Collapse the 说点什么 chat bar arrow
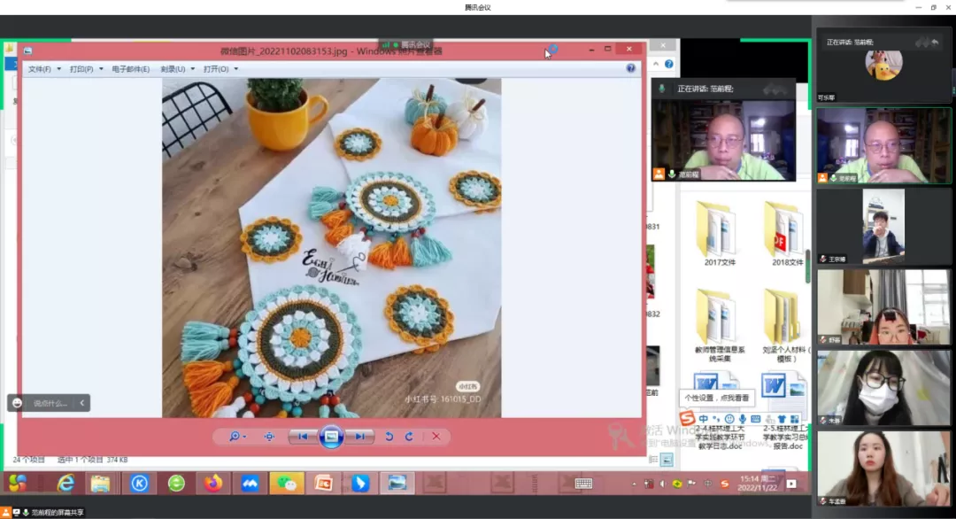 point(82,403)
